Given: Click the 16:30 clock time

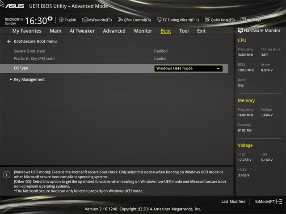Looking at the screenshot, I should [x=36, y=21].
